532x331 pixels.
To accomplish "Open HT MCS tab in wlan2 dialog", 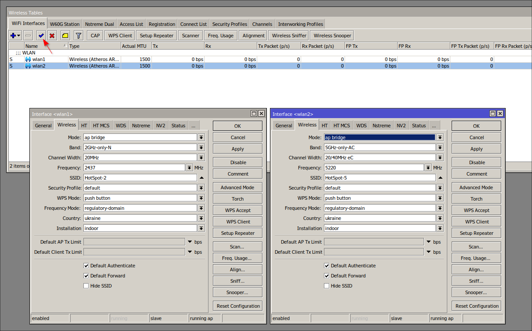I will point(341,126).
